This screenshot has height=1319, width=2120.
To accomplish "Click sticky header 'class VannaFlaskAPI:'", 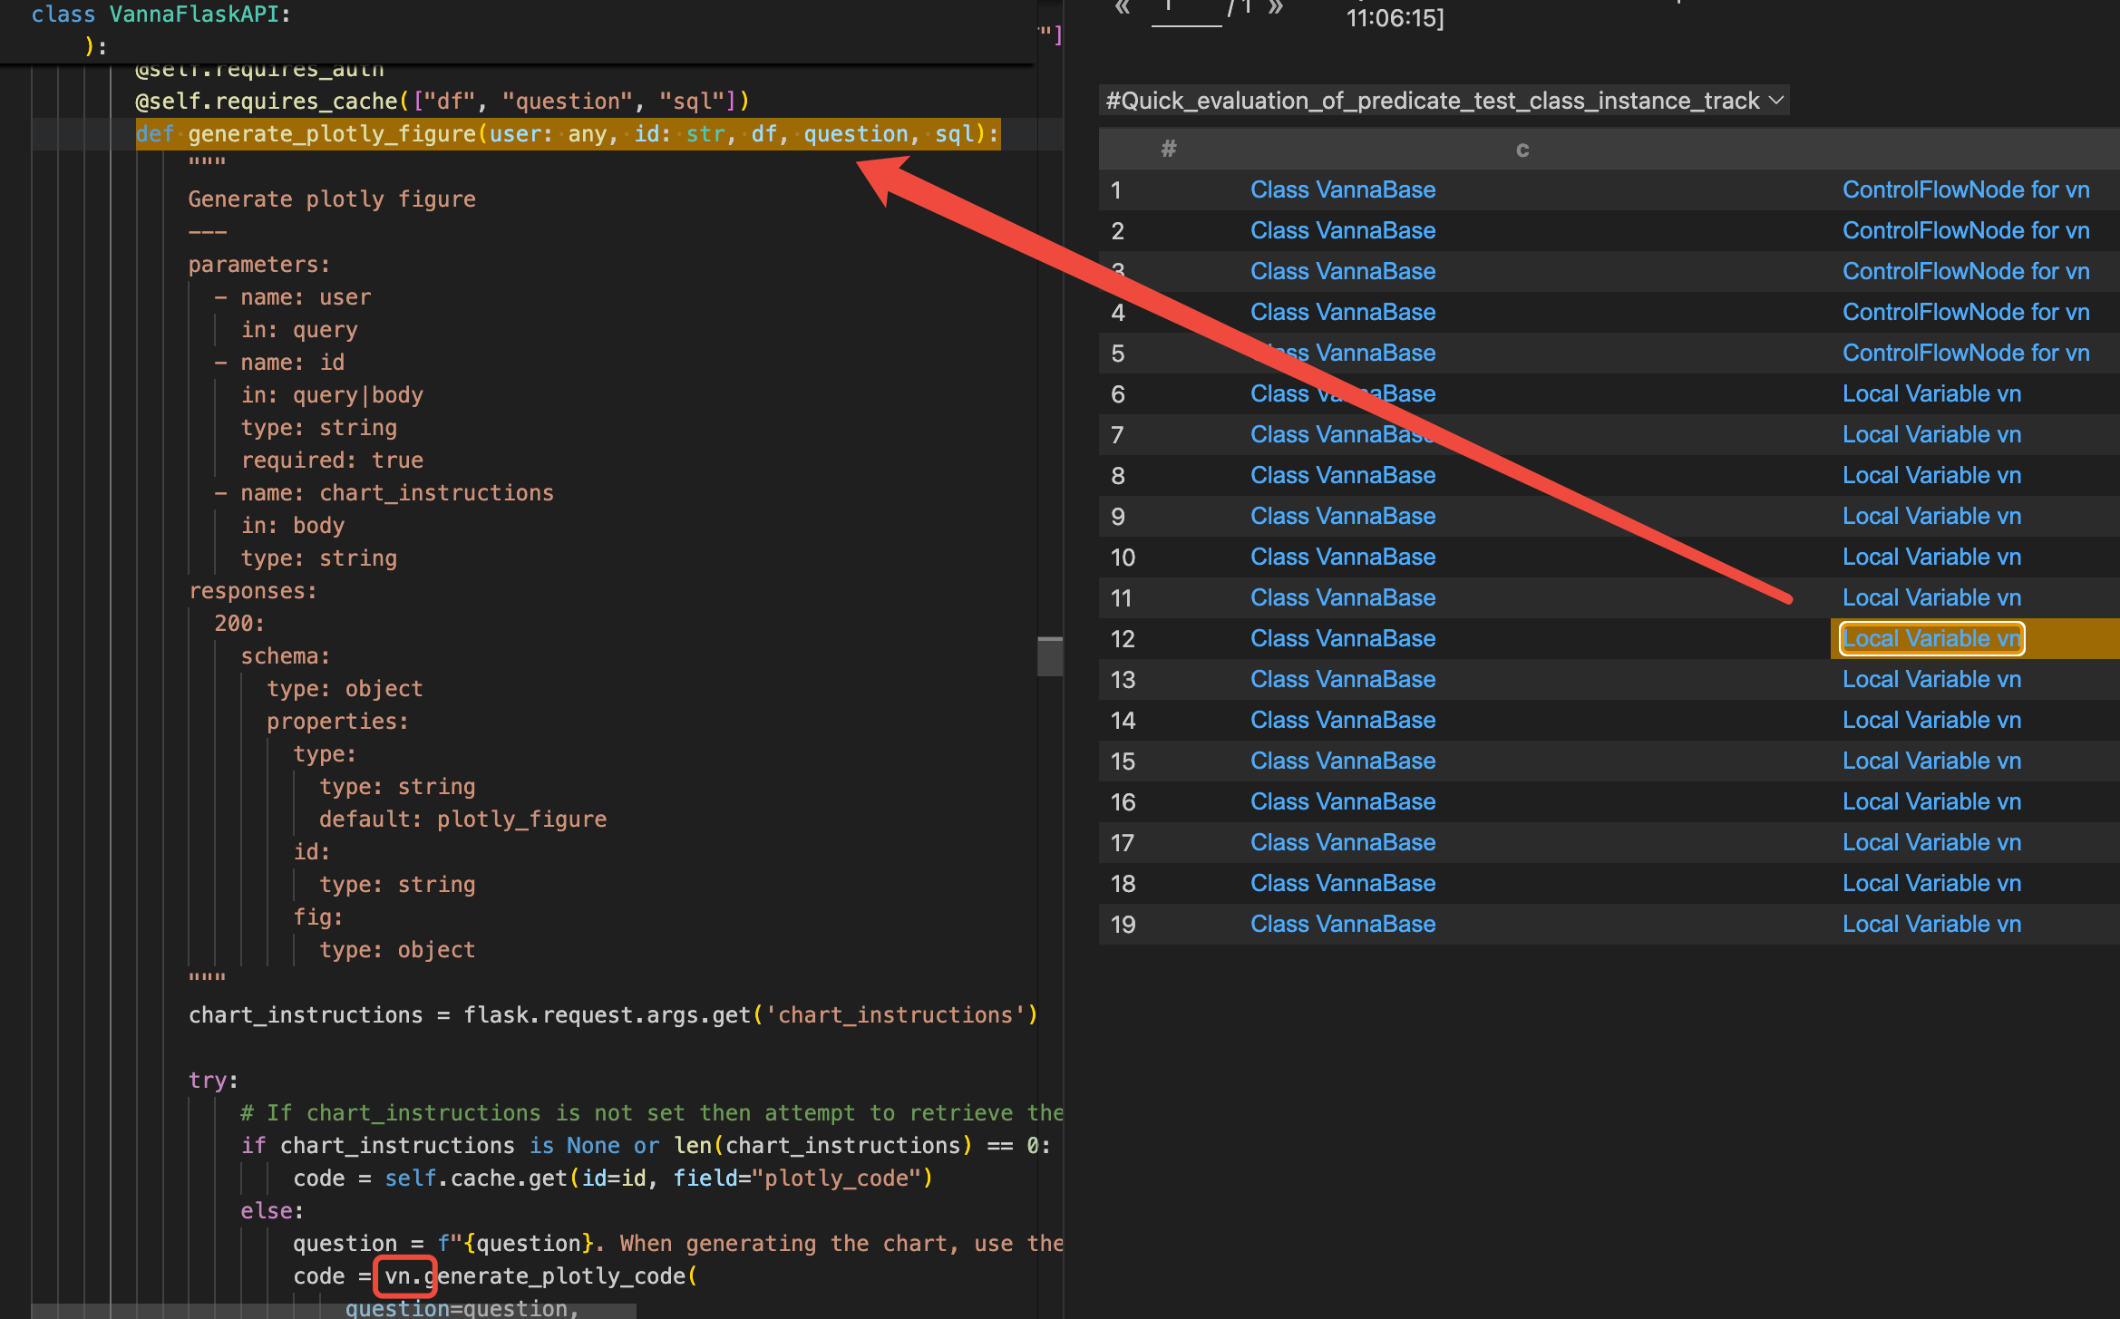I will coord(160,15).
